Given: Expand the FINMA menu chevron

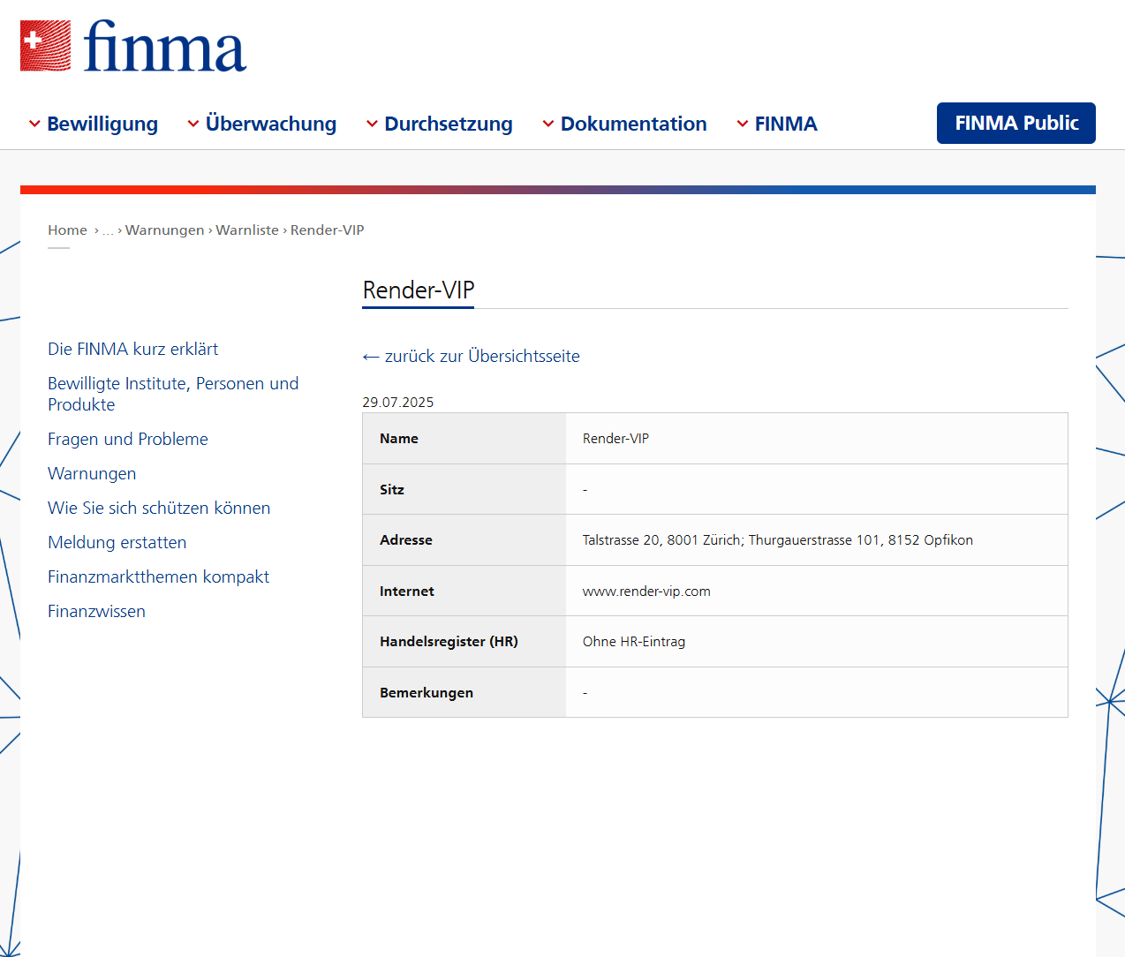Looking at the screenshot, I should 743,124.
